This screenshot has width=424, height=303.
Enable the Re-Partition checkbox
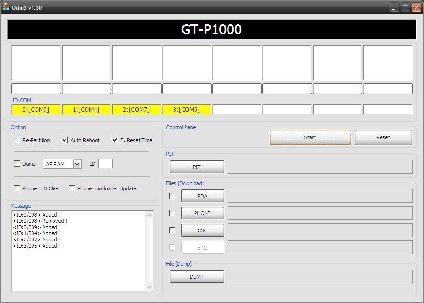pyautogui.click(x=17, y=140)
